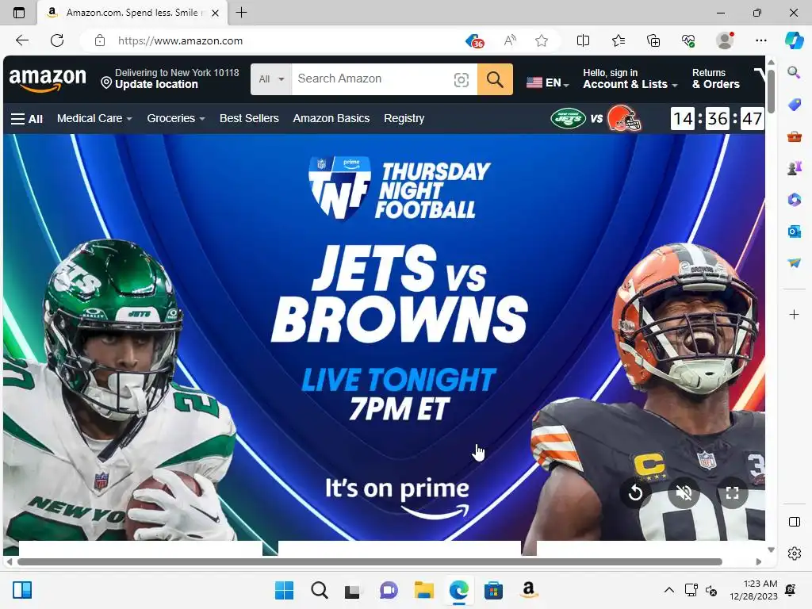View site information lock icon
Screen dimensions: 812x609
point(100,40)
